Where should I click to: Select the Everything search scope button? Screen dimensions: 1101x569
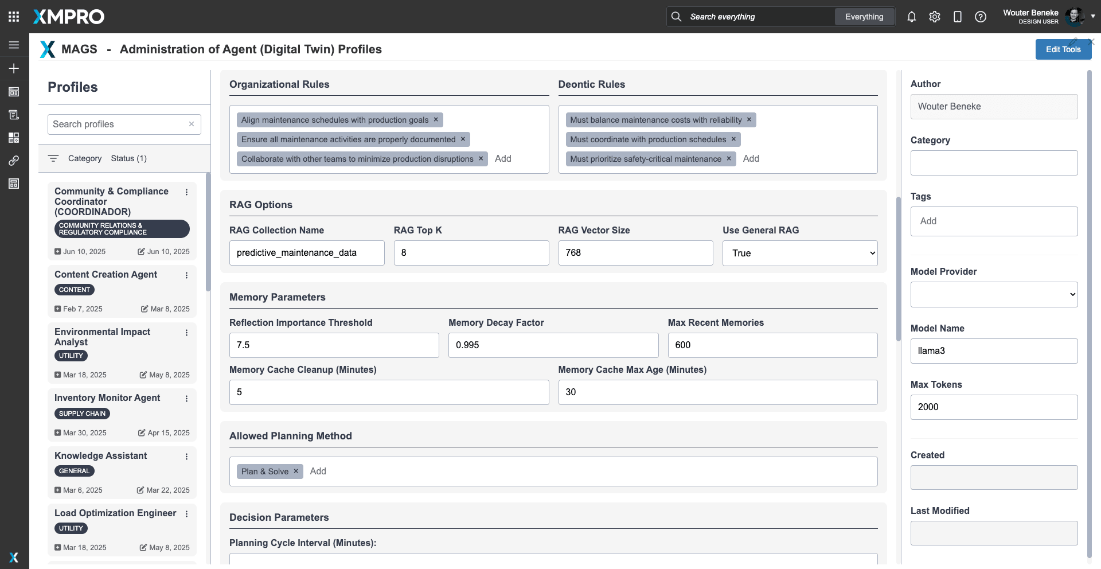864,17
